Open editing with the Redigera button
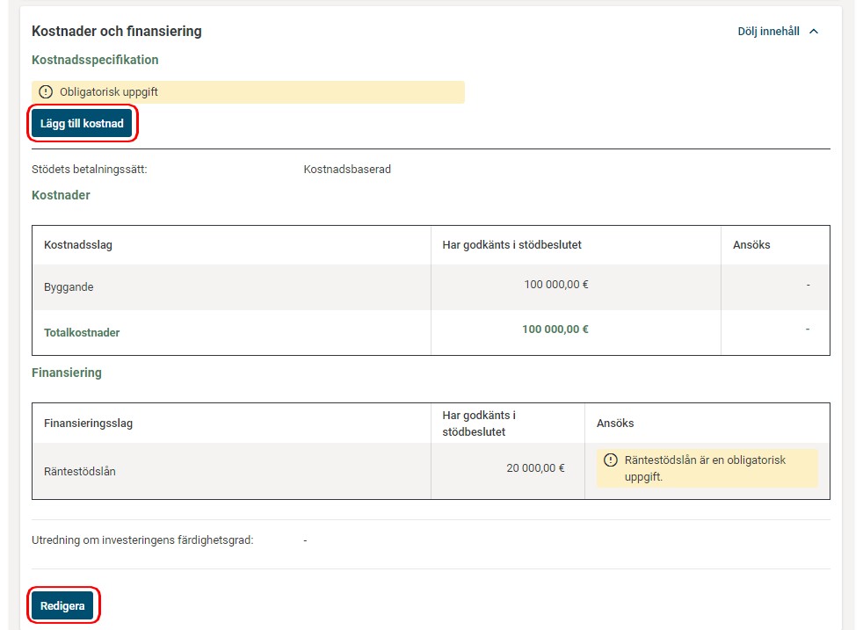 [62, 606]
